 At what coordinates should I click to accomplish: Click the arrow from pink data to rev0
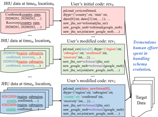[x=57, y=21]
